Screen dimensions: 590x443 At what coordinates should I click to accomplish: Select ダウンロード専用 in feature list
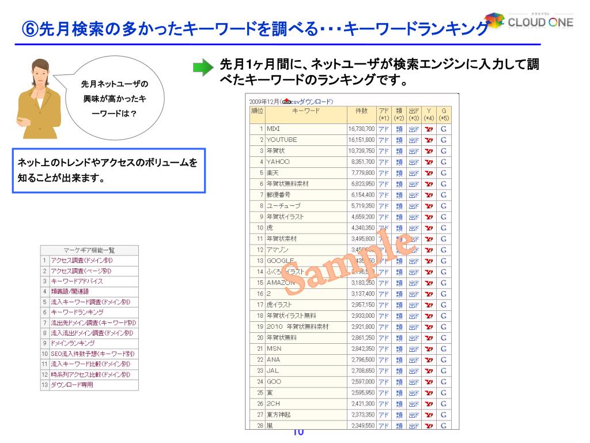click(72, 385)
